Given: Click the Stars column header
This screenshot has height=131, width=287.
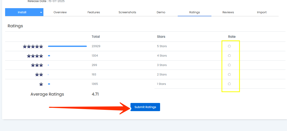Looking at the screenshot, I should coord(161,36).
